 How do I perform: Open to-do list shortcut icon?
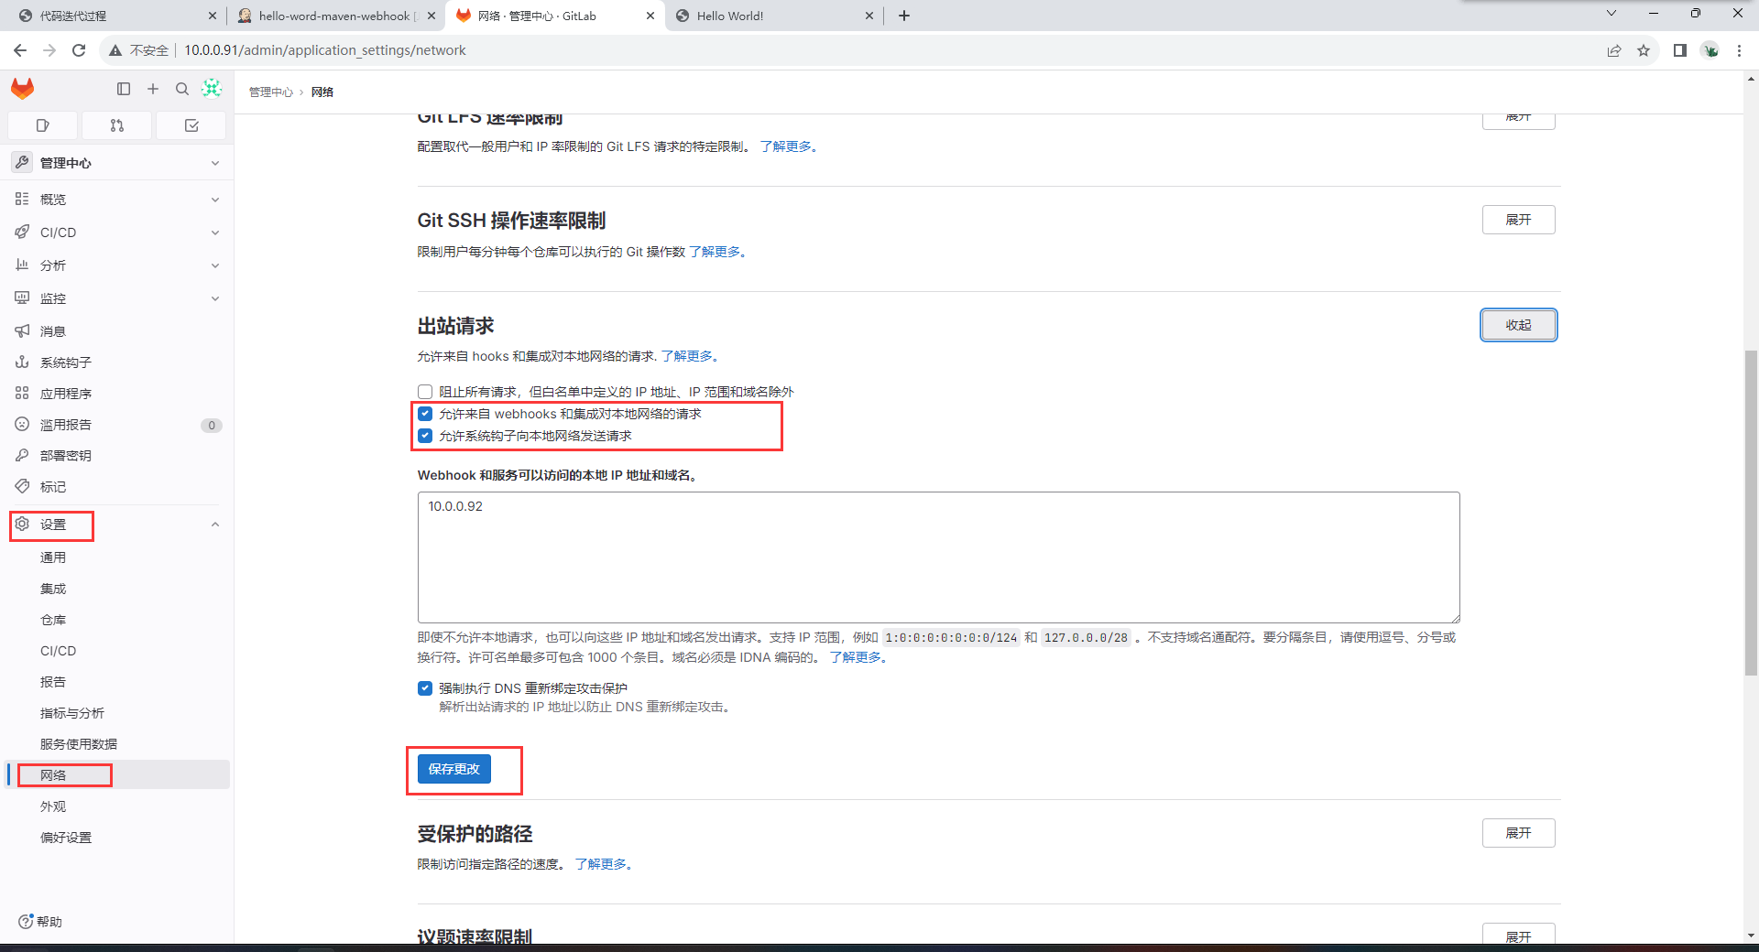(x=191, y=125)
